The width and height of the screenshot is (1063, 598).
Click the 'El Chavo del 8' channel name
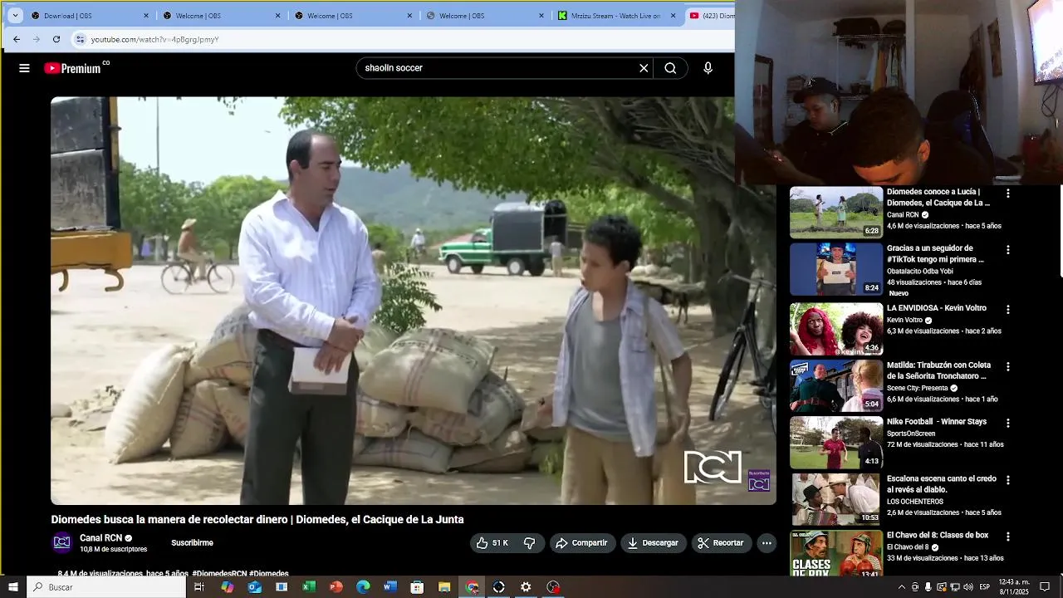908,547
